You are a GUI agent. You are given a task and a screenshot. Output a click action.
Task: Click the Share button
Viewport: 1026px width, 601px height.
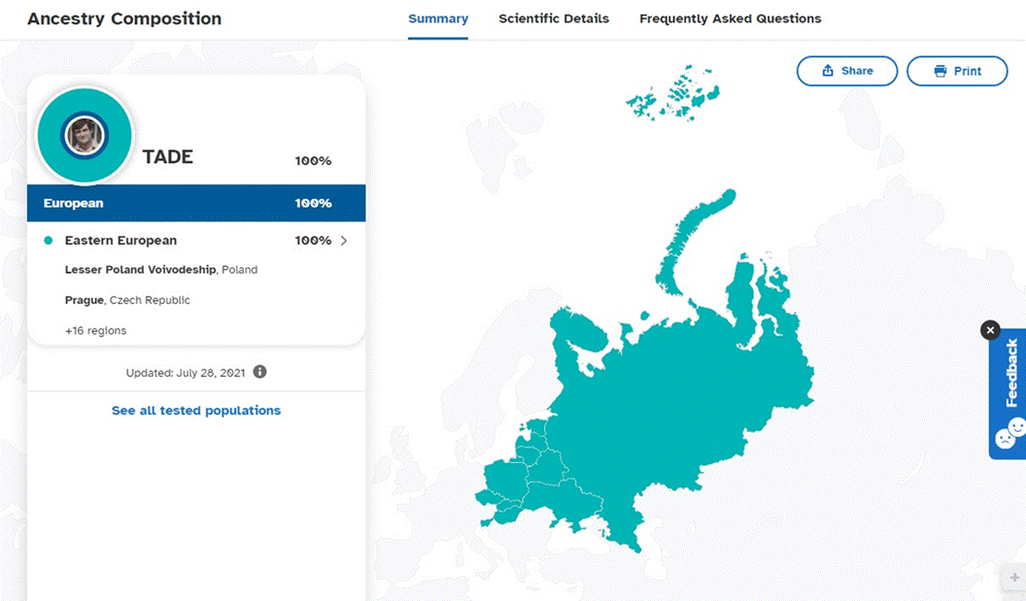click(x=846, y=71)
